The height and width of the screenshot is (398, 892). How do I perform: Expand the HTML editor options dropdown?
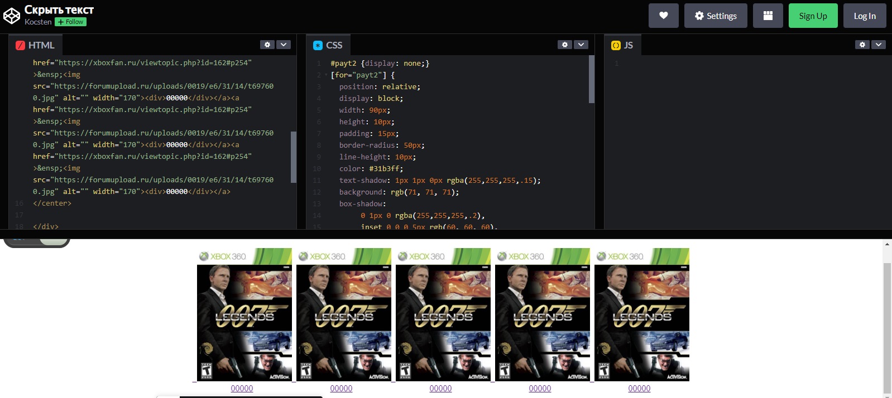click(284, 45)
